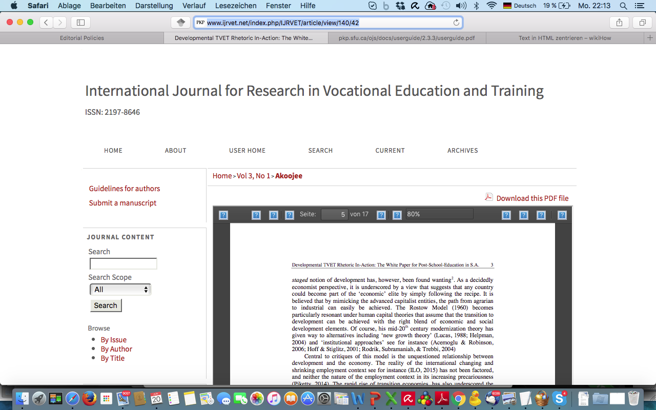This screenshot has height=410, width=656.
Task: Reload the page with the refresh icon
Action: click(456, 23)
